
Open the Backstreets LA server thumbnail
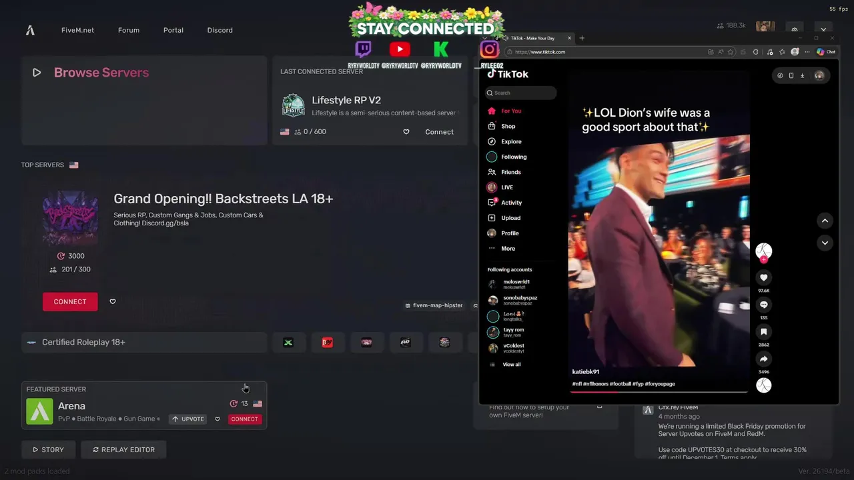click(70, 218)
